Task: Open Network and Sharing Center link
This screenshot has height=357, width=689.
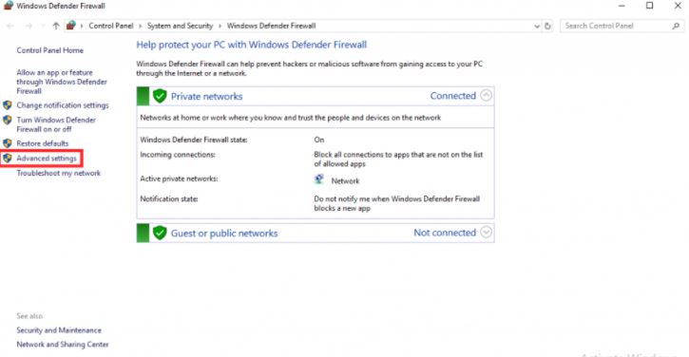Action: point(63,345)
